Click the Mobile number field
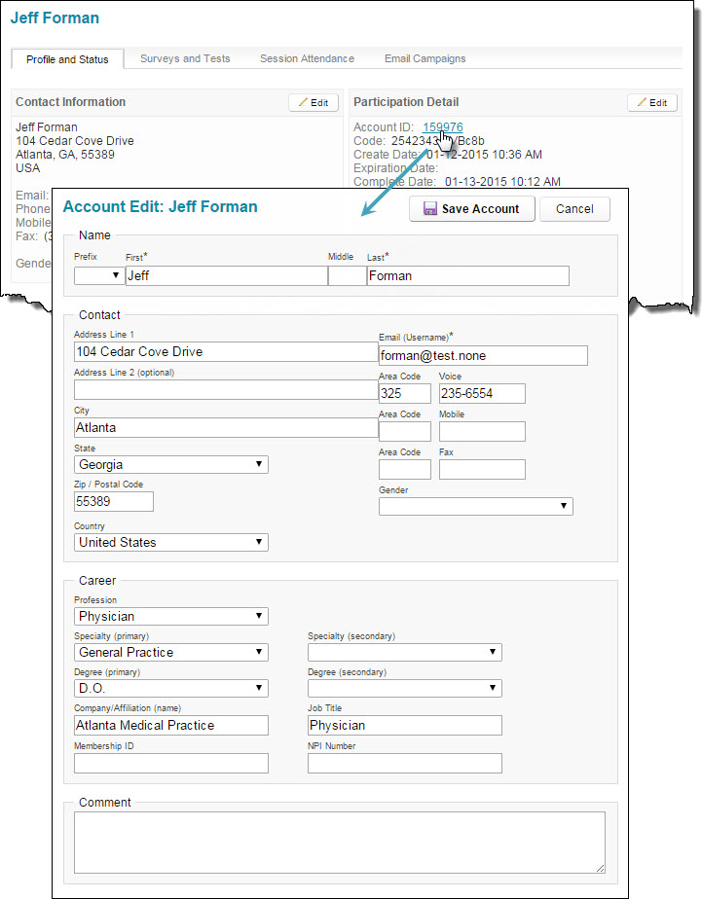The height and width of the screenshot is (899, 702). coord(482,432)
